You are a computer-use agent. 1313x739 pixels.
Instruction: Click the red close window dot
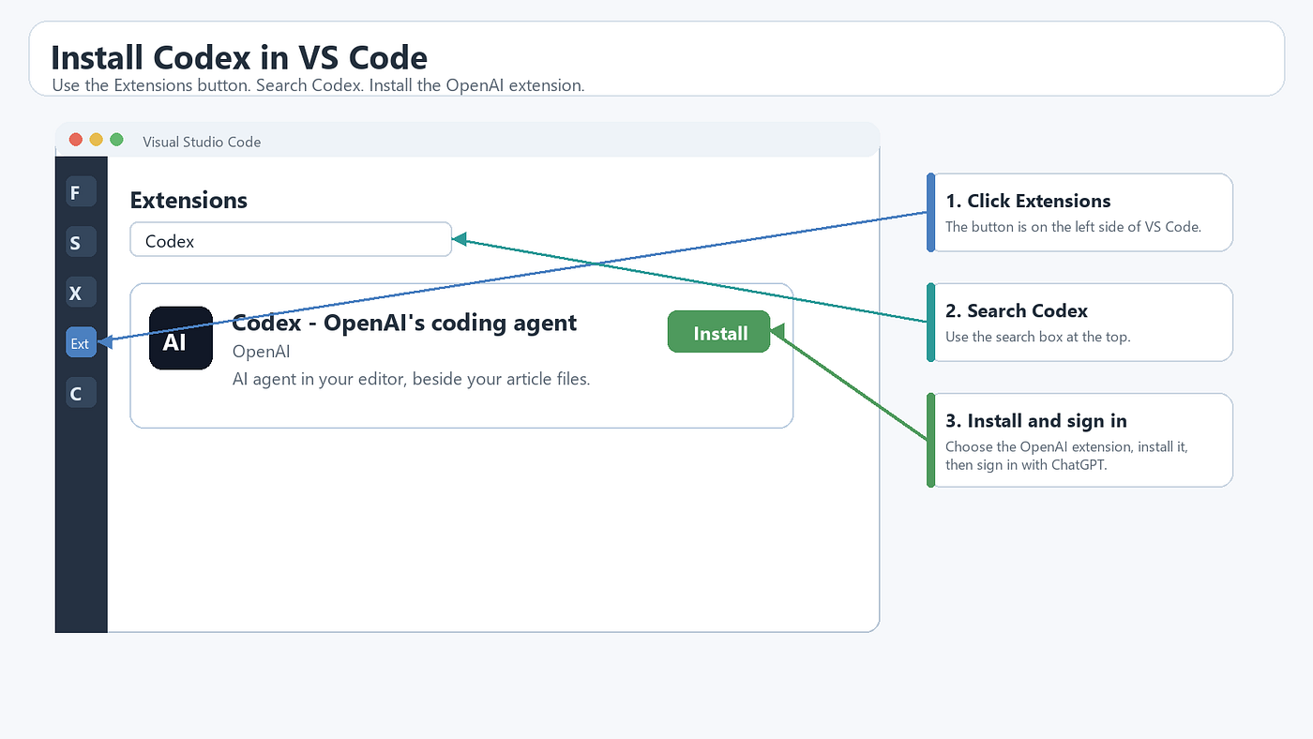(76, 140)
